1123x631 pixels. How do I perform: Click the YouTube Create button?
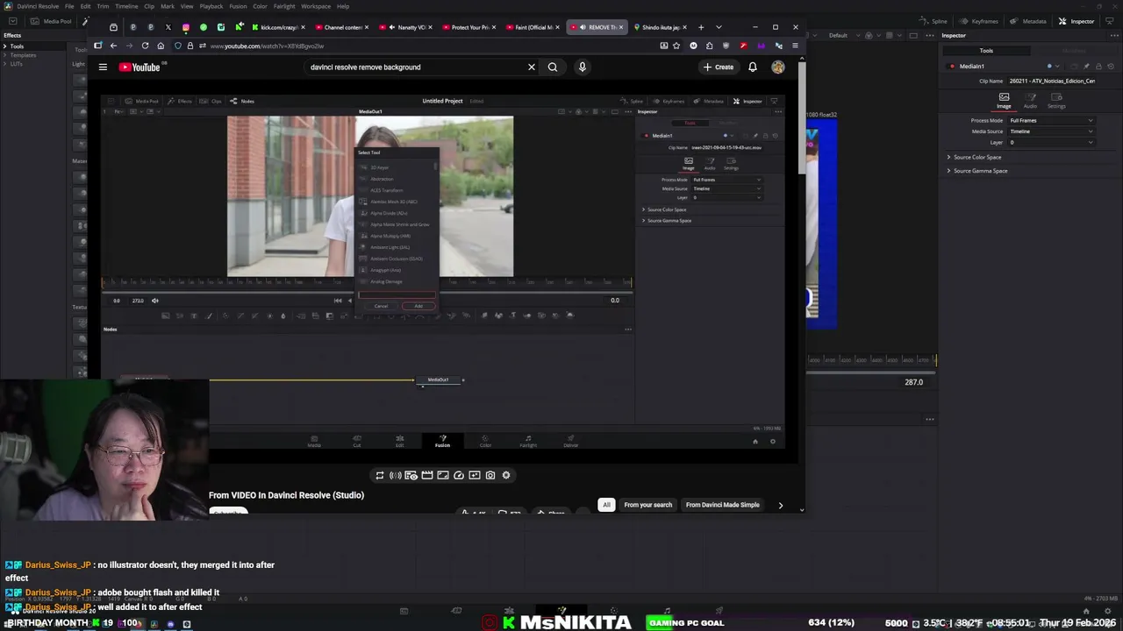point(719,67)
